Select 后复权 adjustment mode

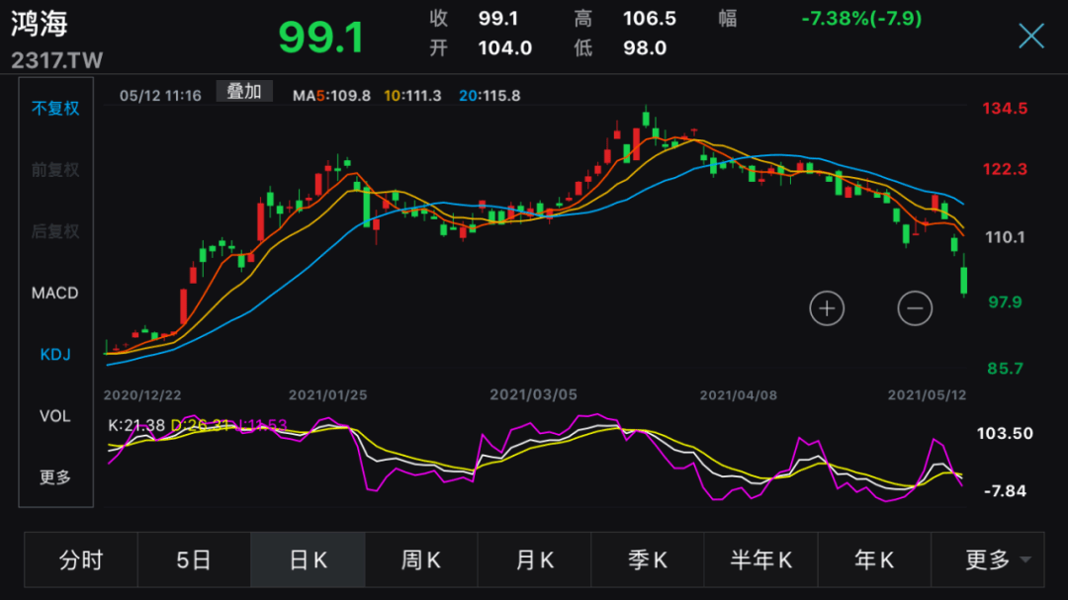55,231
